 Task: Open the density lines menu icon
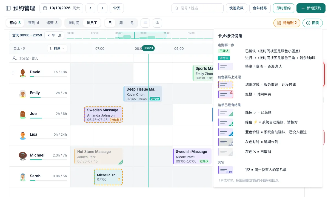145,23
